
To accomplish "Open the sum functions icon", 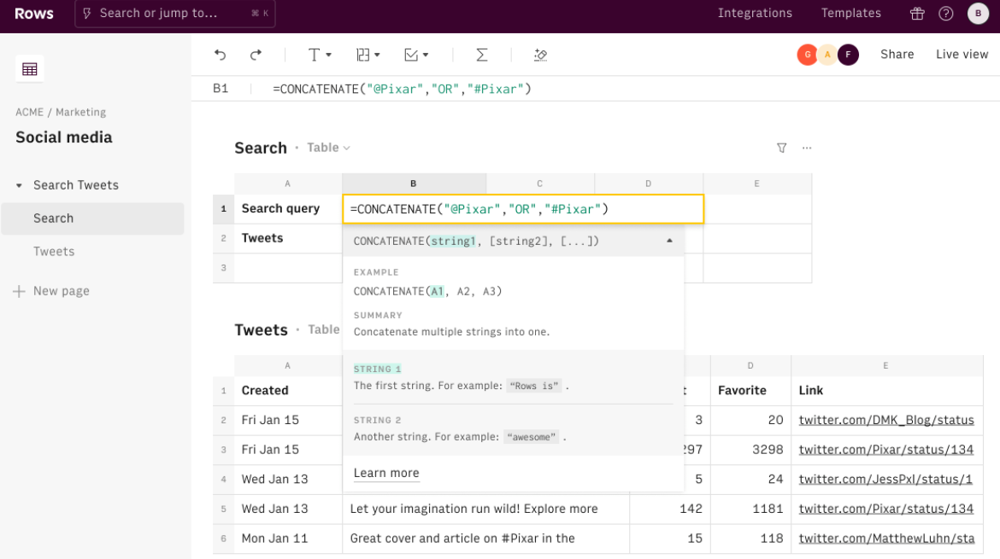I will click(481, 55).
